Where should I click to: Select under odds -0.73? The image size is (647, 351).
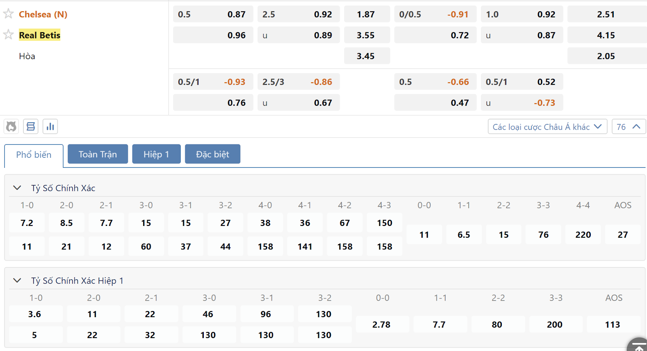522,103
